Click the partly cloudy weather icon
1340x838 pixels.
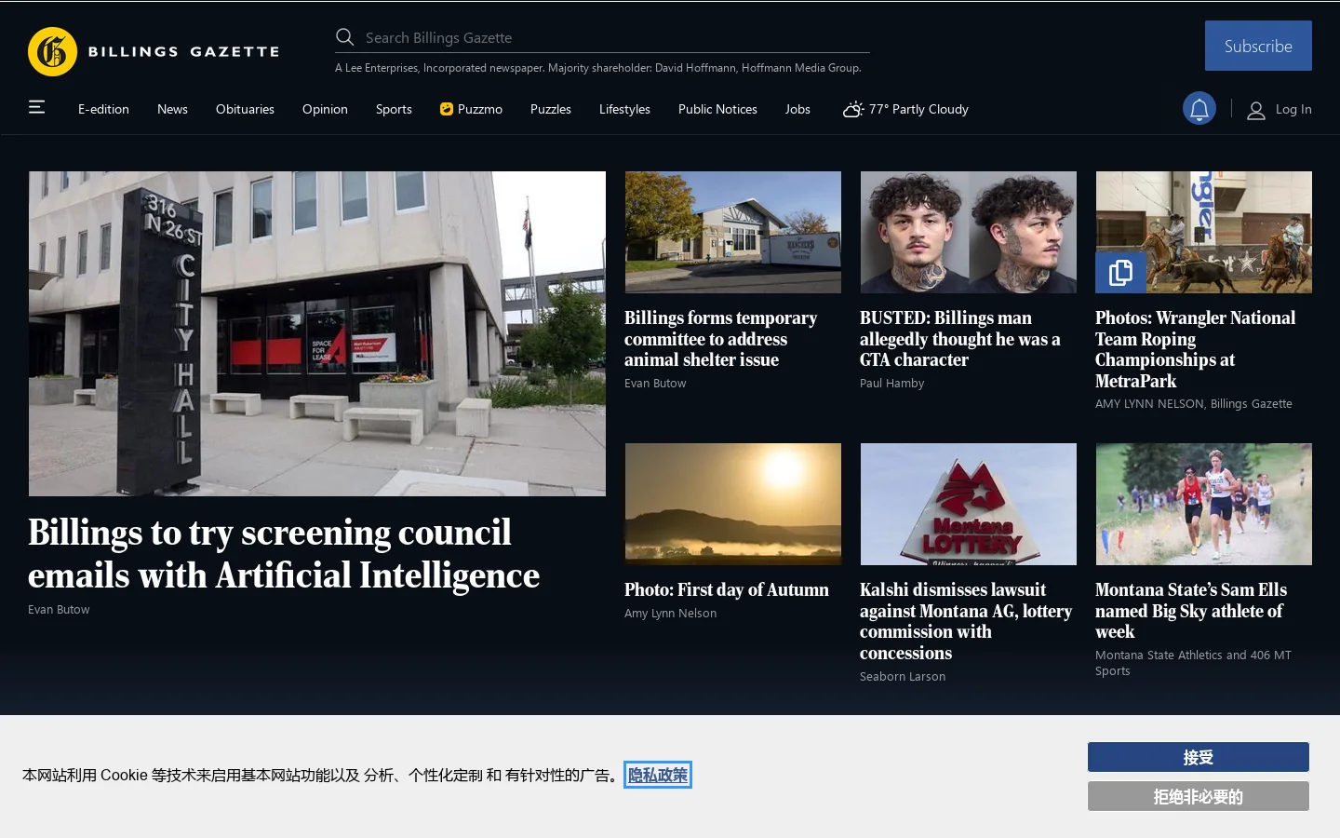(x=852, y=109)
